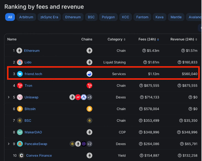Switch to the zkSync Era tab
Image resolution: width=202 pixels, height=161 pixels.
49,17
